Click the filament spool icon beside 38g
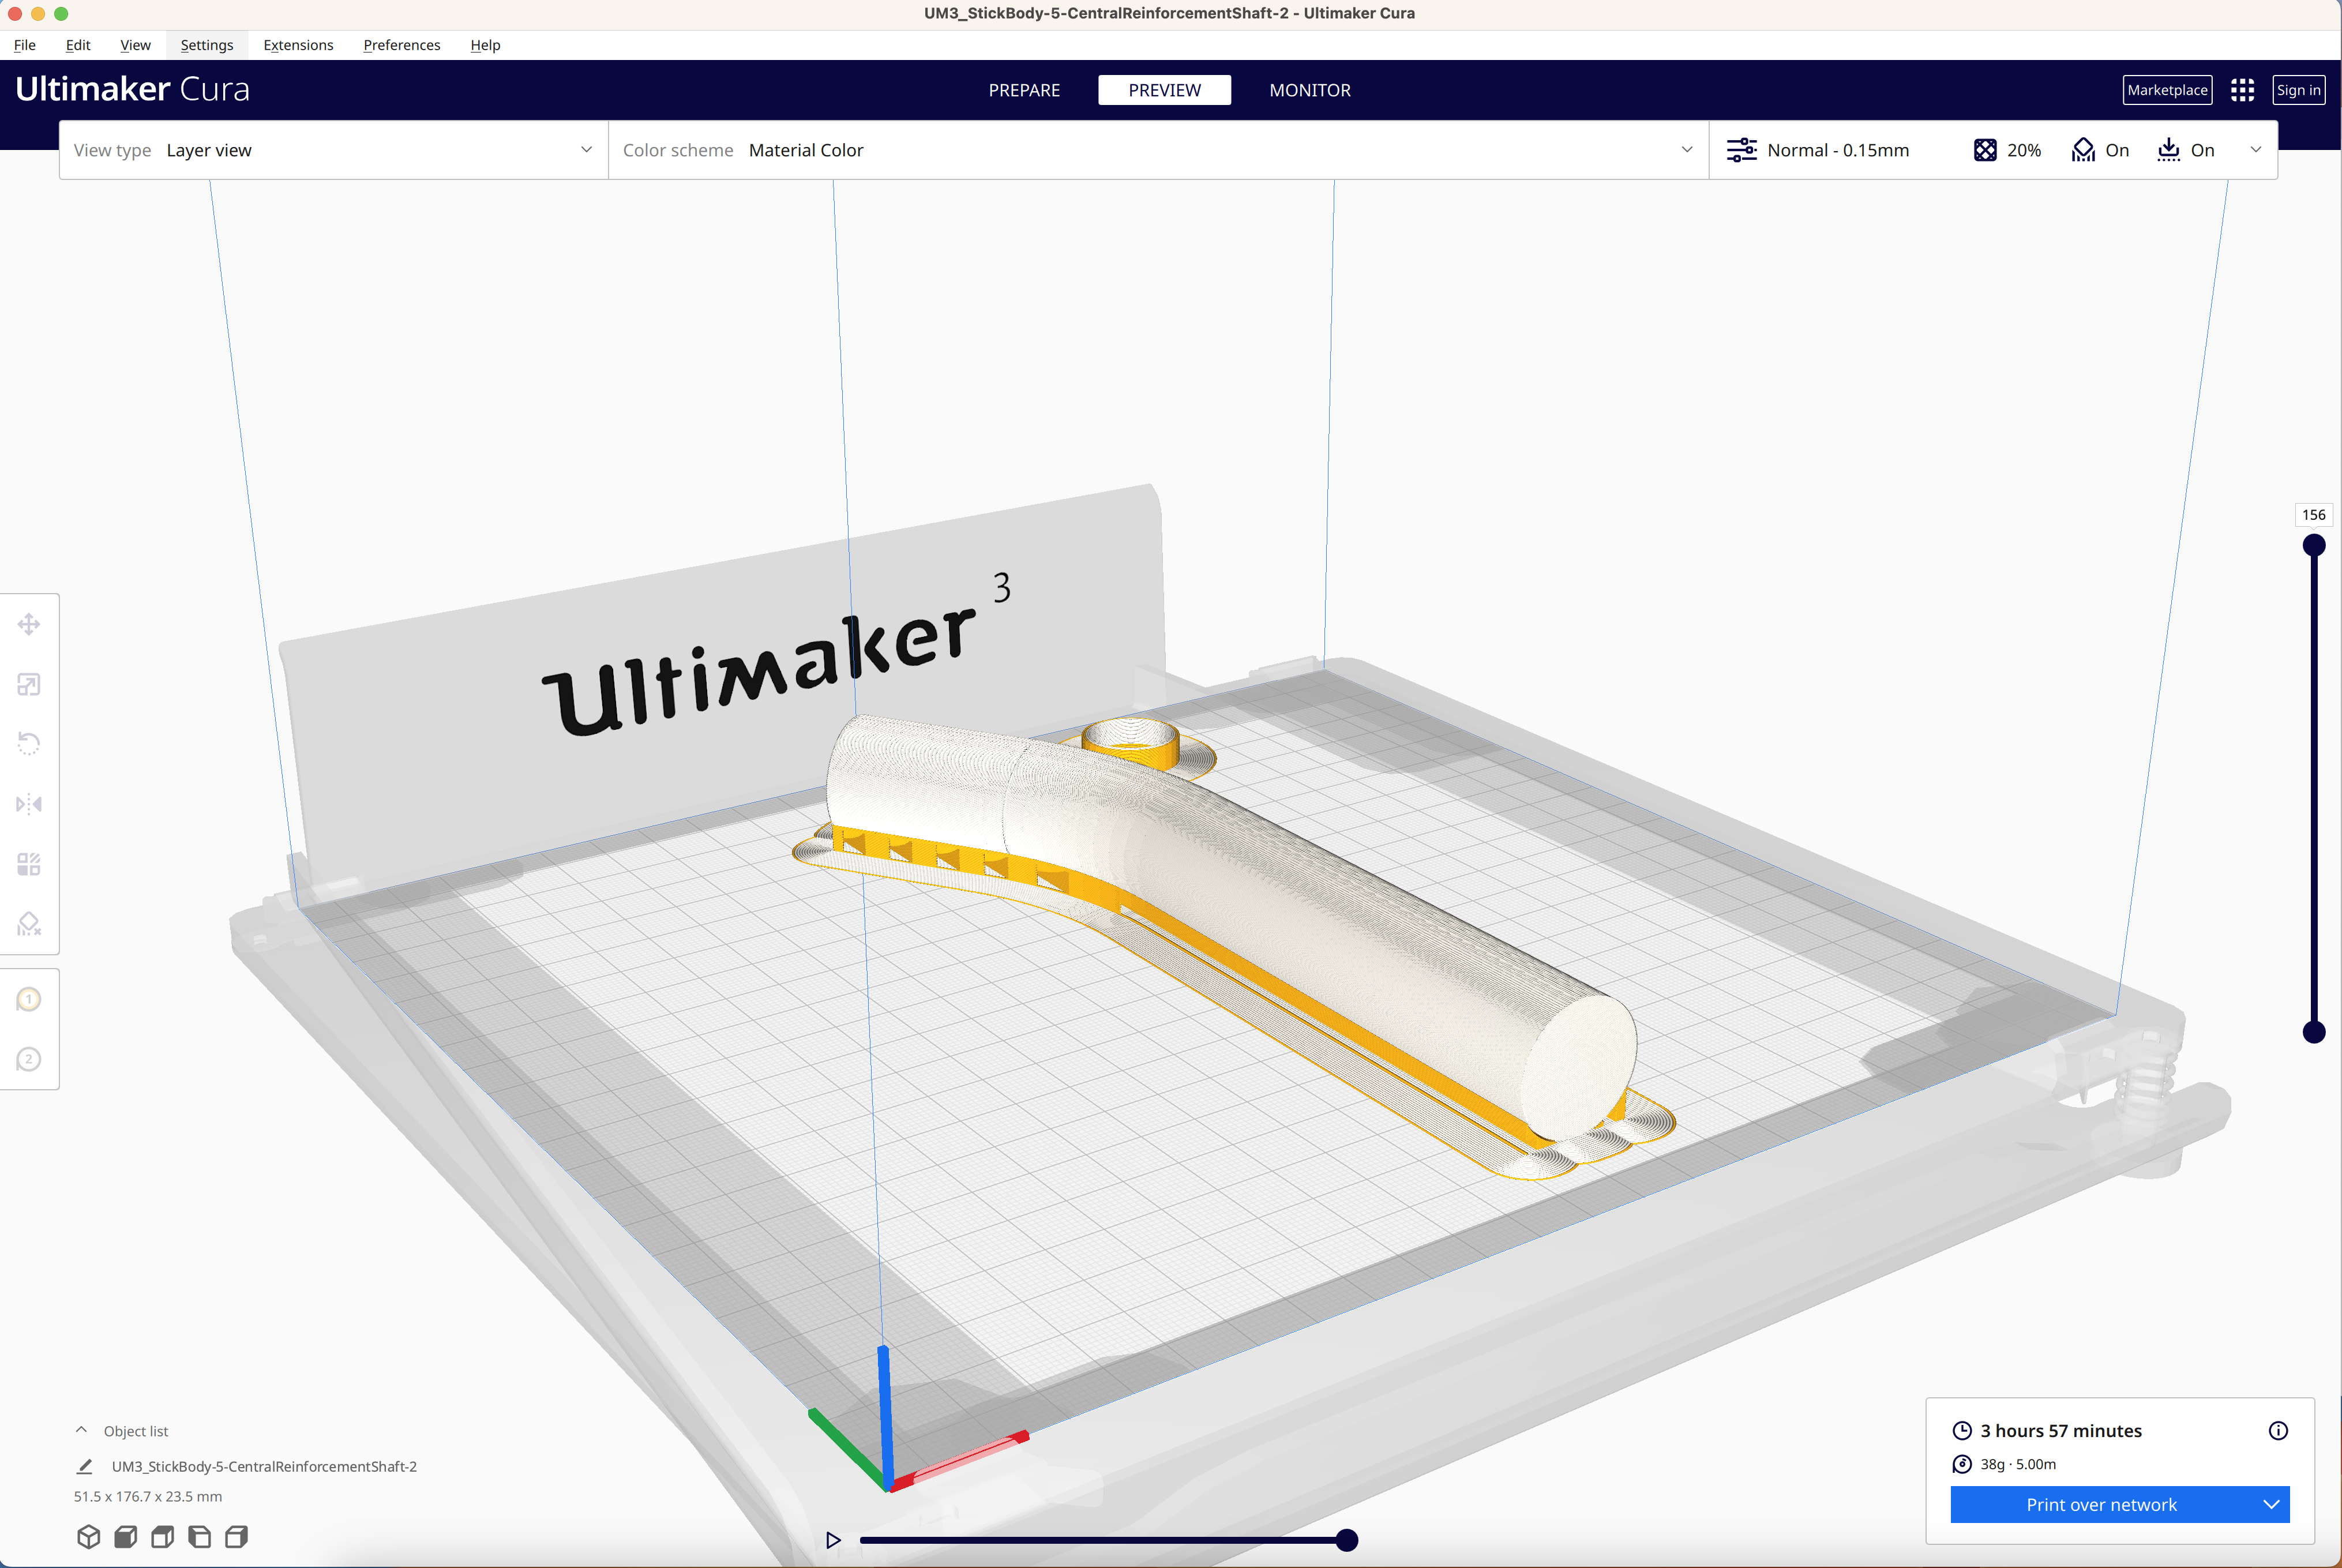Image resolution: width=2342 pixels, height=1568 pixels. [1962, 1464]
